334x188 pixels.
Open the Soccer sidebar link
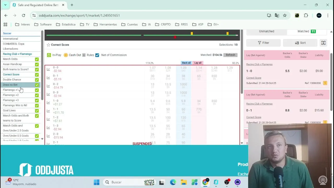[7, 33]
